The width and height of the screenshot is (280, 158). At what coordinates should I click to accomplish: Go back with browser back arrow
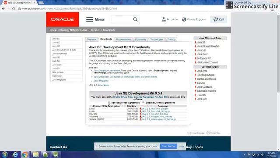pyautogui.click(x=3, y=9)
